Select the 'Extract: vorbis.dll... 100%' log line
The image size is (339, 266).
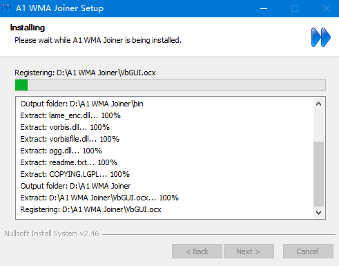pyautogui.click(x=65, y=127)
